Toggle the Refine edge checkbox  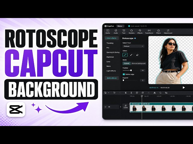[x=124, y=74]
